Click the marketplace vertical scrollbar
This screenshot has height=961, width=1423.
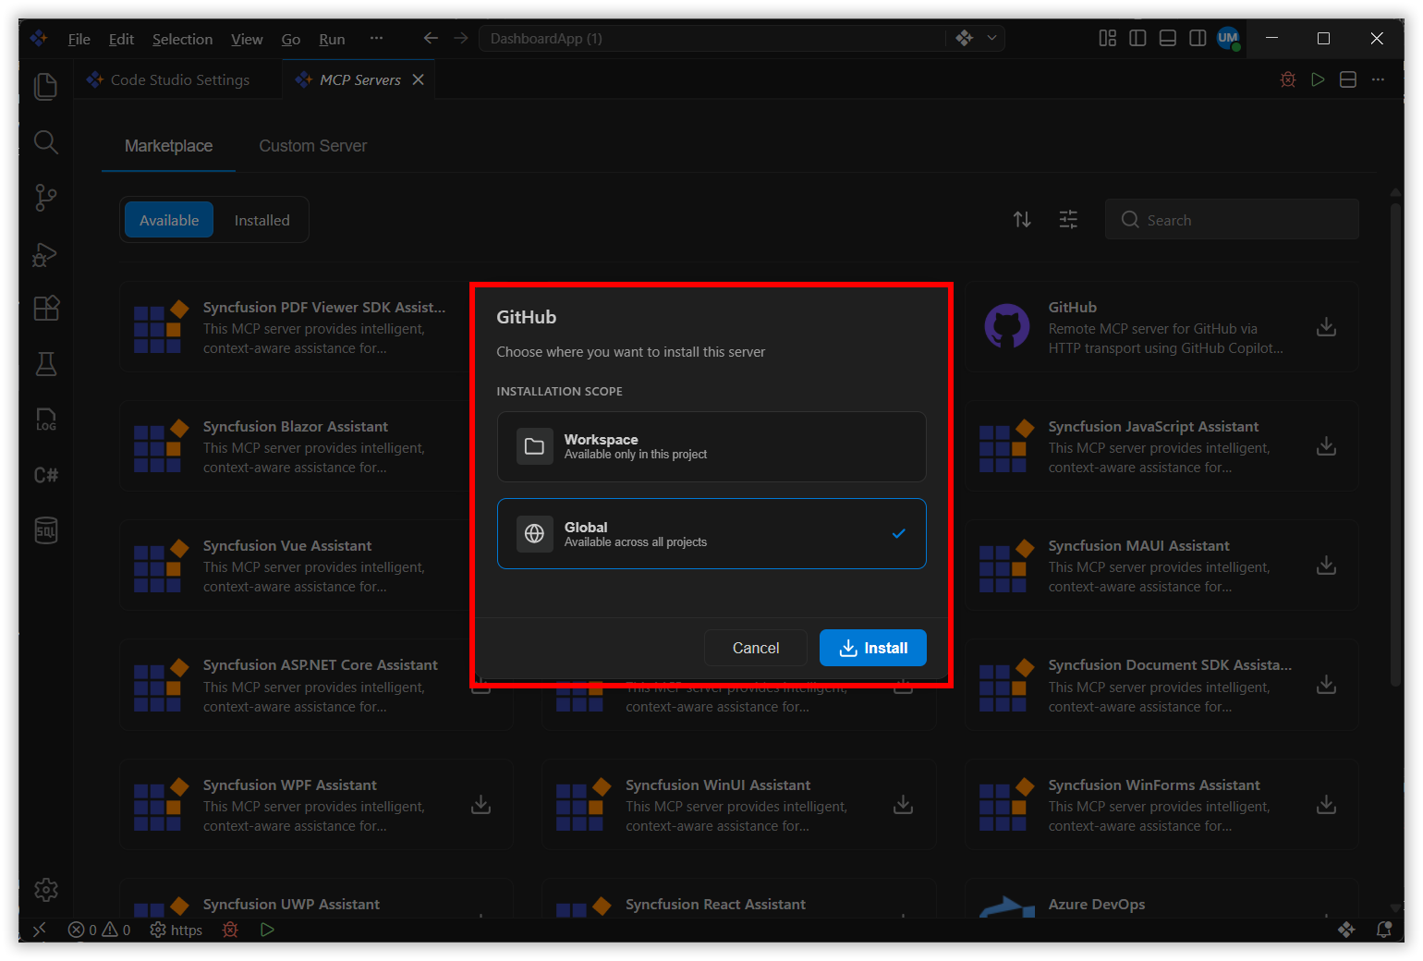tap(1395, 444)
